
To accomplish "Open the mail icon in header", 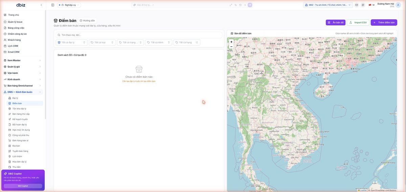I will (x=357, y=5).
